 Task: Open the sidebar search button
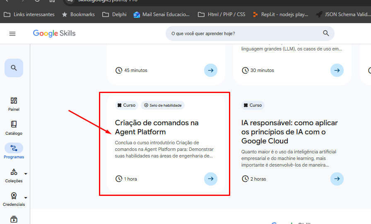pyautogui.click(x=14, y=68)
